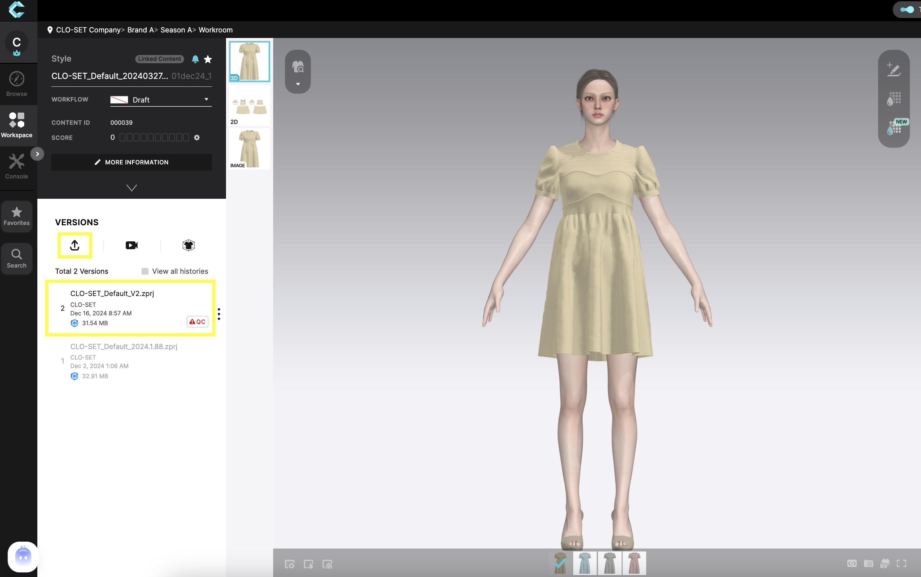Enter fullscreen with the corner brackets icon
Viewport: 921px width, 577px height.
pyautogui.click(x=902, y=563)
